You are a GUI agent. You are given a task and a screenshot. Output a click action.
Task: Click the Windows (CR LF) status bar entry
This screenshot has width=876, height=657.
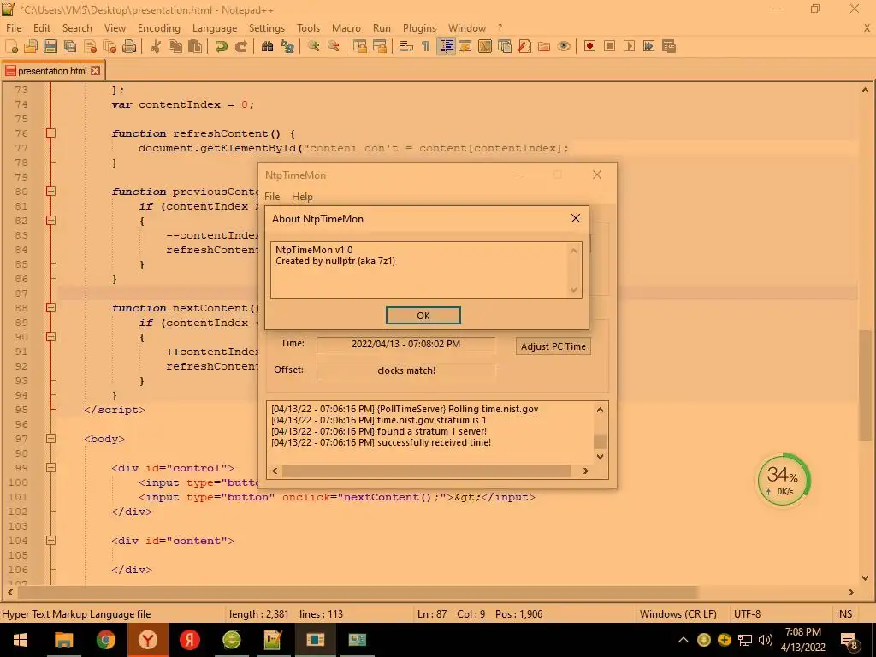tap(678, 614)
